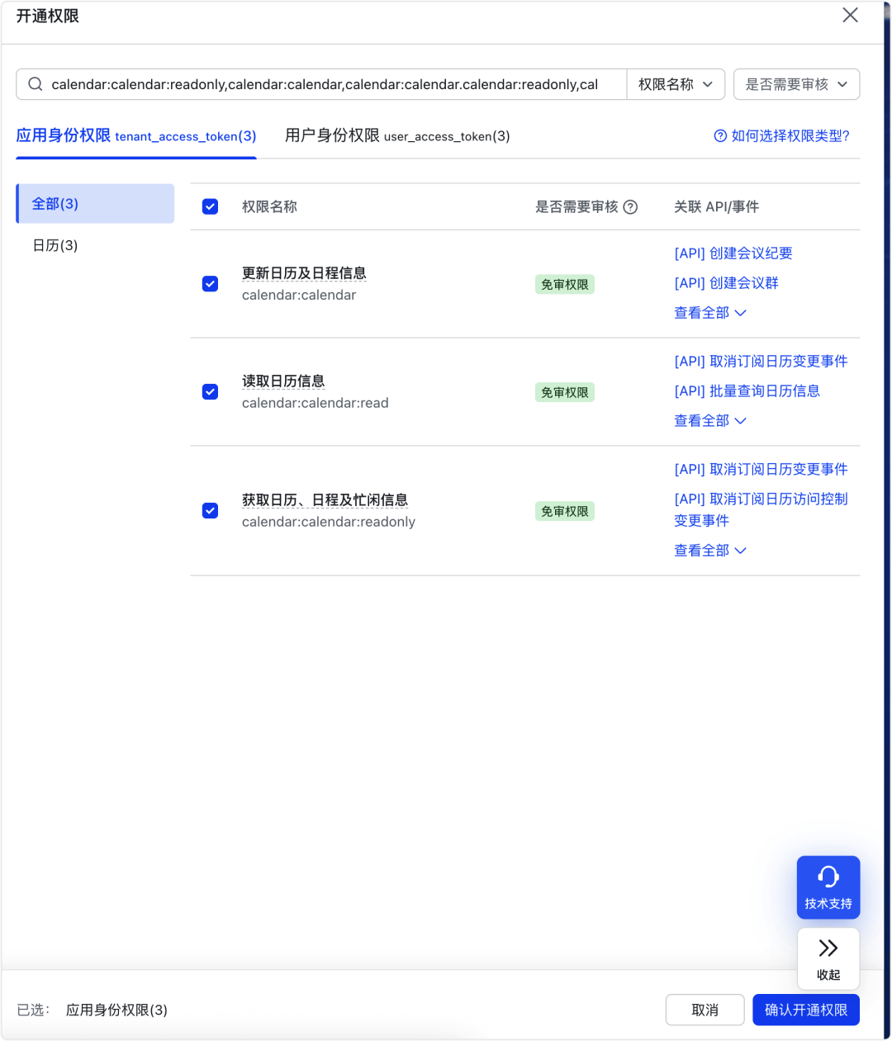Image resolution: width=892 pixels, height=1041 pixels.
Task: Open 技术支持 headset support panel
Action: coord(828,887)
